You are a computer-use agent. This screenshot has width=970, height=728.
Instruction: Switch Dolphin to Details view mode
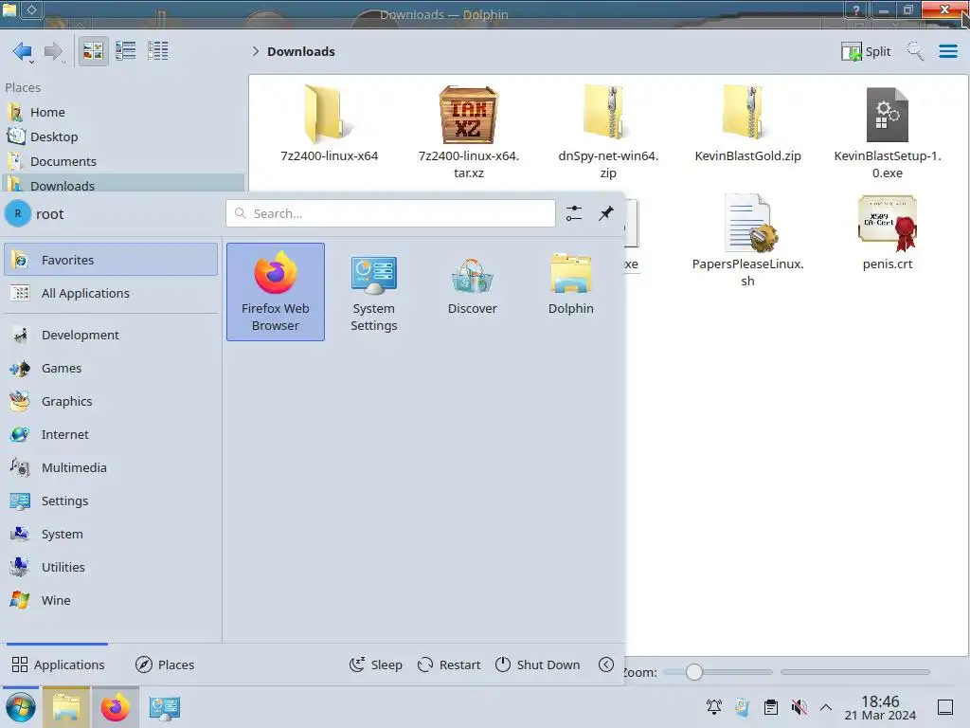point(158,51)
